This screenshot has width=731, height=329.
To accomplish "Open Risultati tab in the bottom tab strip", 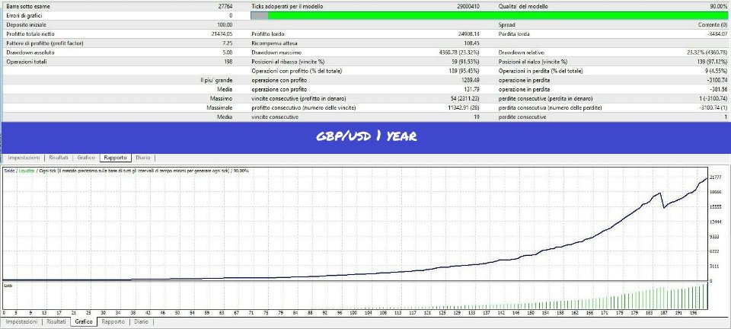I will 56,321.
